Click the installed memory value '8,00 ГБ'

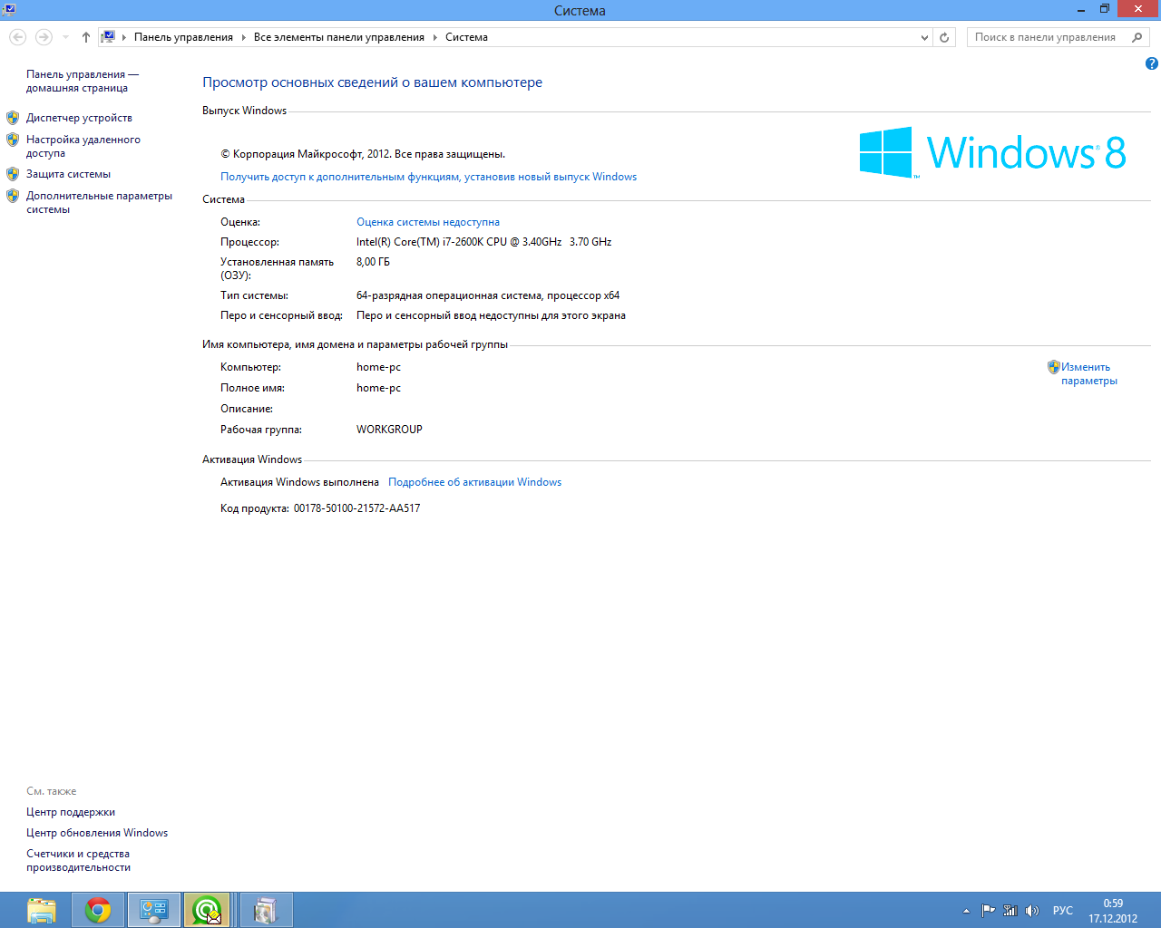coord(373,262)
